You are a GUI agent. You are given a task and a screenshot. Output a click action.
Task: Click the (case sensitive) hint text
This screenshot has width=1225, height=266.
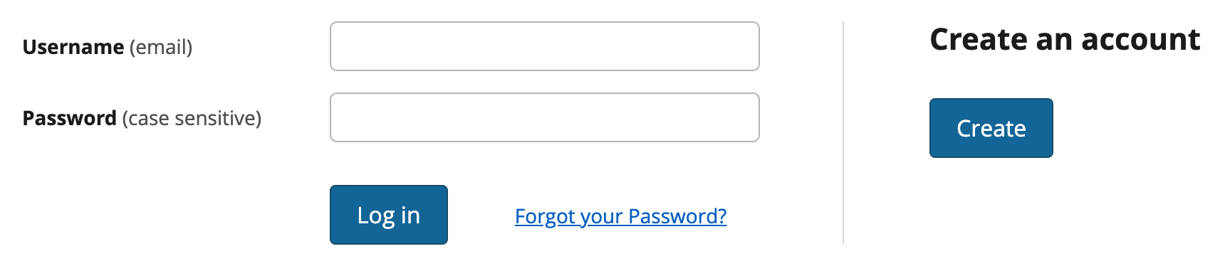coord(192,119)
